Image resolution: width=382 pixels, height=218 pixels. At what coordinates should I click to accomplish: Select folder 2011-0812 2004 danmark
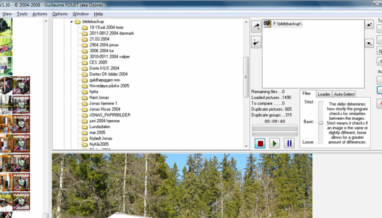point(111,33)
